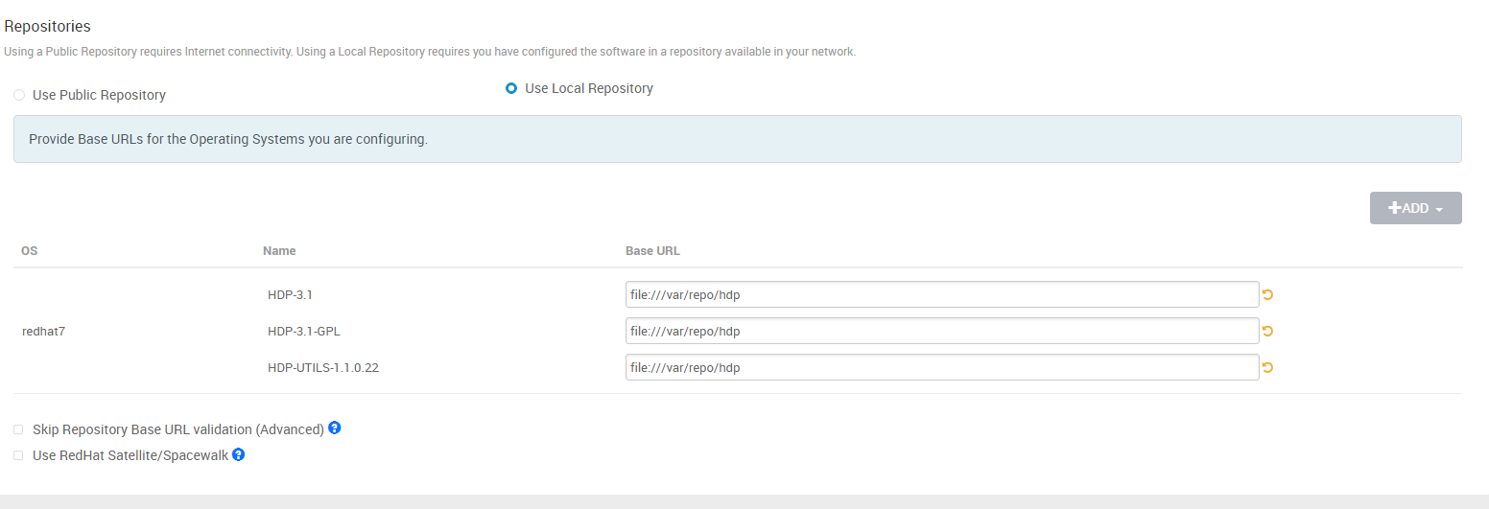Select the redhat7 OS entry

click(x=43, y=332)
